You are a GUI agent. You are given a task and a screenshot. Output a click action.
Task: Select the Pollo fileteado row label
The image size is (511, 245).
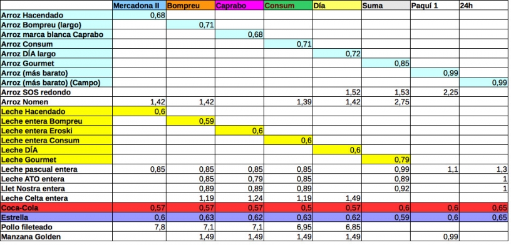pos(56,227)
